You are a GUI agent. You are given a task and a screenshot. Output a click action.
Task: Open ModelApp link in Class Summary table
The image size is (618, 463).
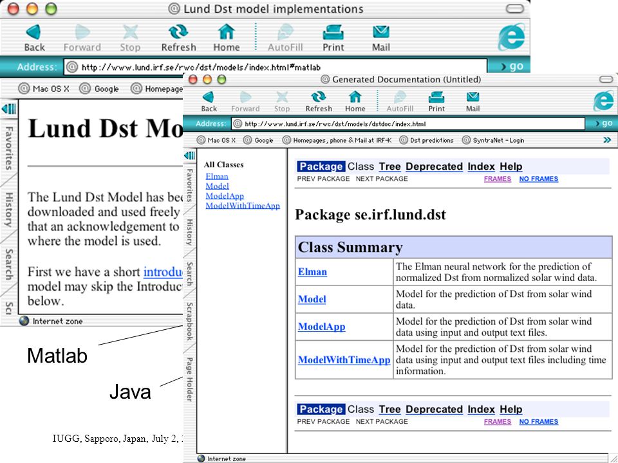point(322,327)
